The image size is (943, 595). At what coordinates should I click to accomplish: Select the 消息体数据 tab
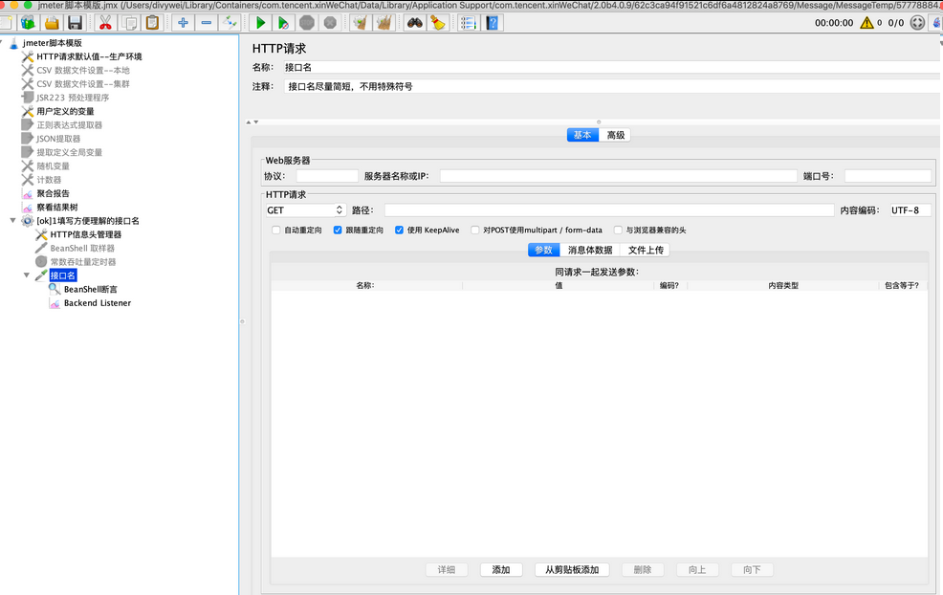click(x=590, y=250)
